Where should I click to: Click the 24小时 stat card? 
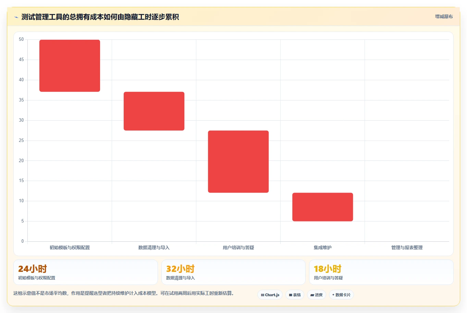click(x=86, y=272)
